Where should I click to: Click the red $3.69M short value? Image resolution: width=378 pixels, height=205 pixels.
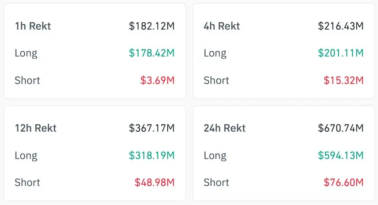point(158,80)
